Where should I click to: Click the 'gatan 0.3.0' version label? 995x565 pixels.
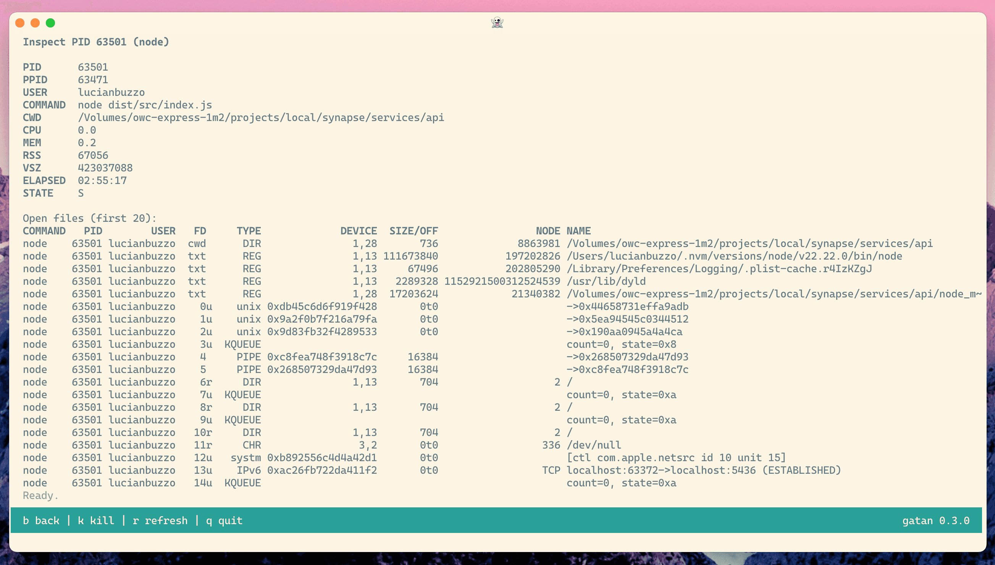coord(935,520)
